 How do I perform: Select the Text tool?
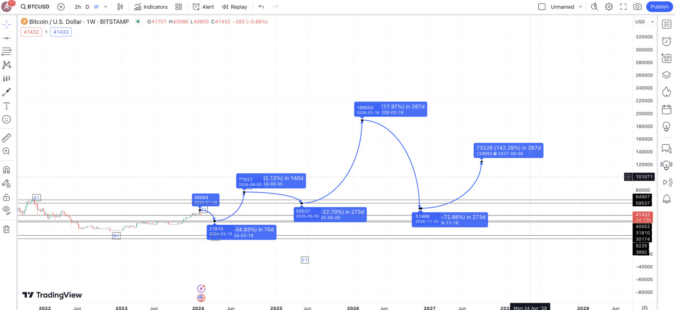pos(7,106)
